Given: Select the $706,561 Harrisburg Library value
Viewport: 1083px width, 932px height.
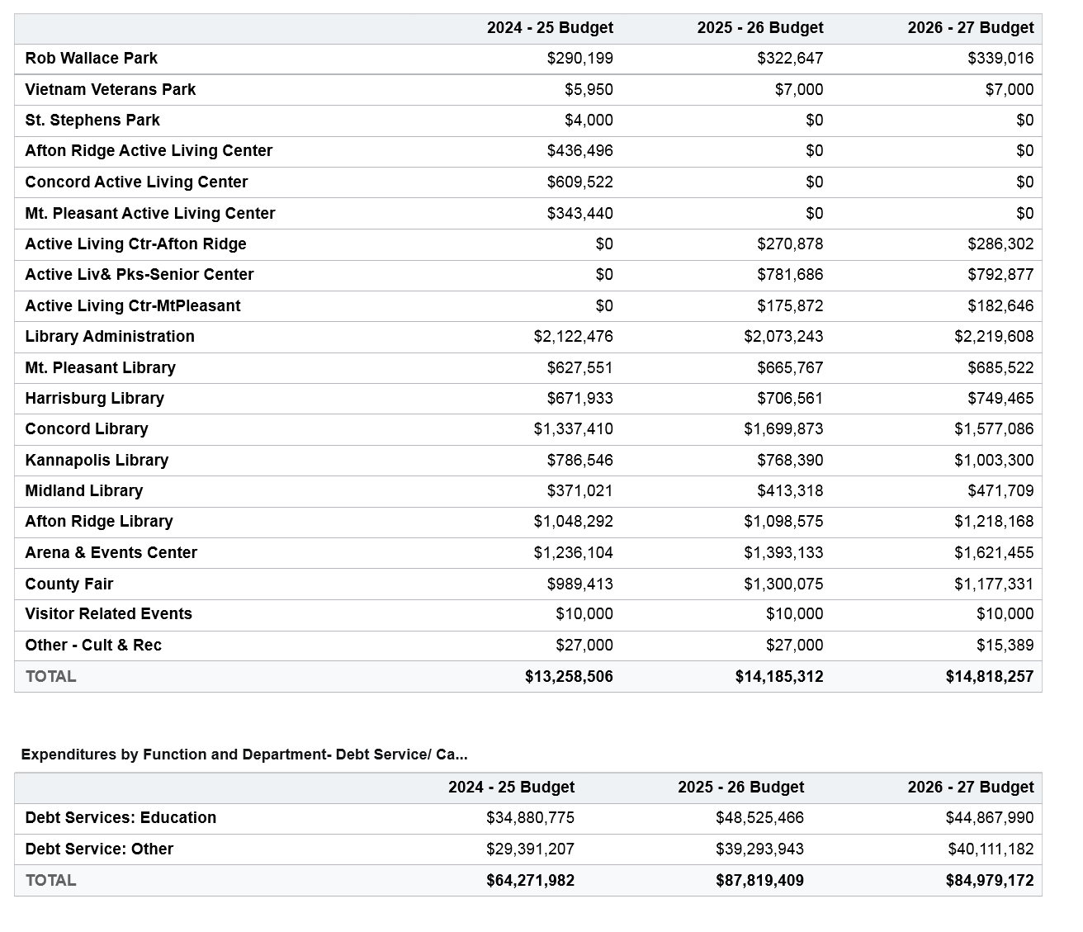Looking at the screenshot, I should (x=790, y=399).
